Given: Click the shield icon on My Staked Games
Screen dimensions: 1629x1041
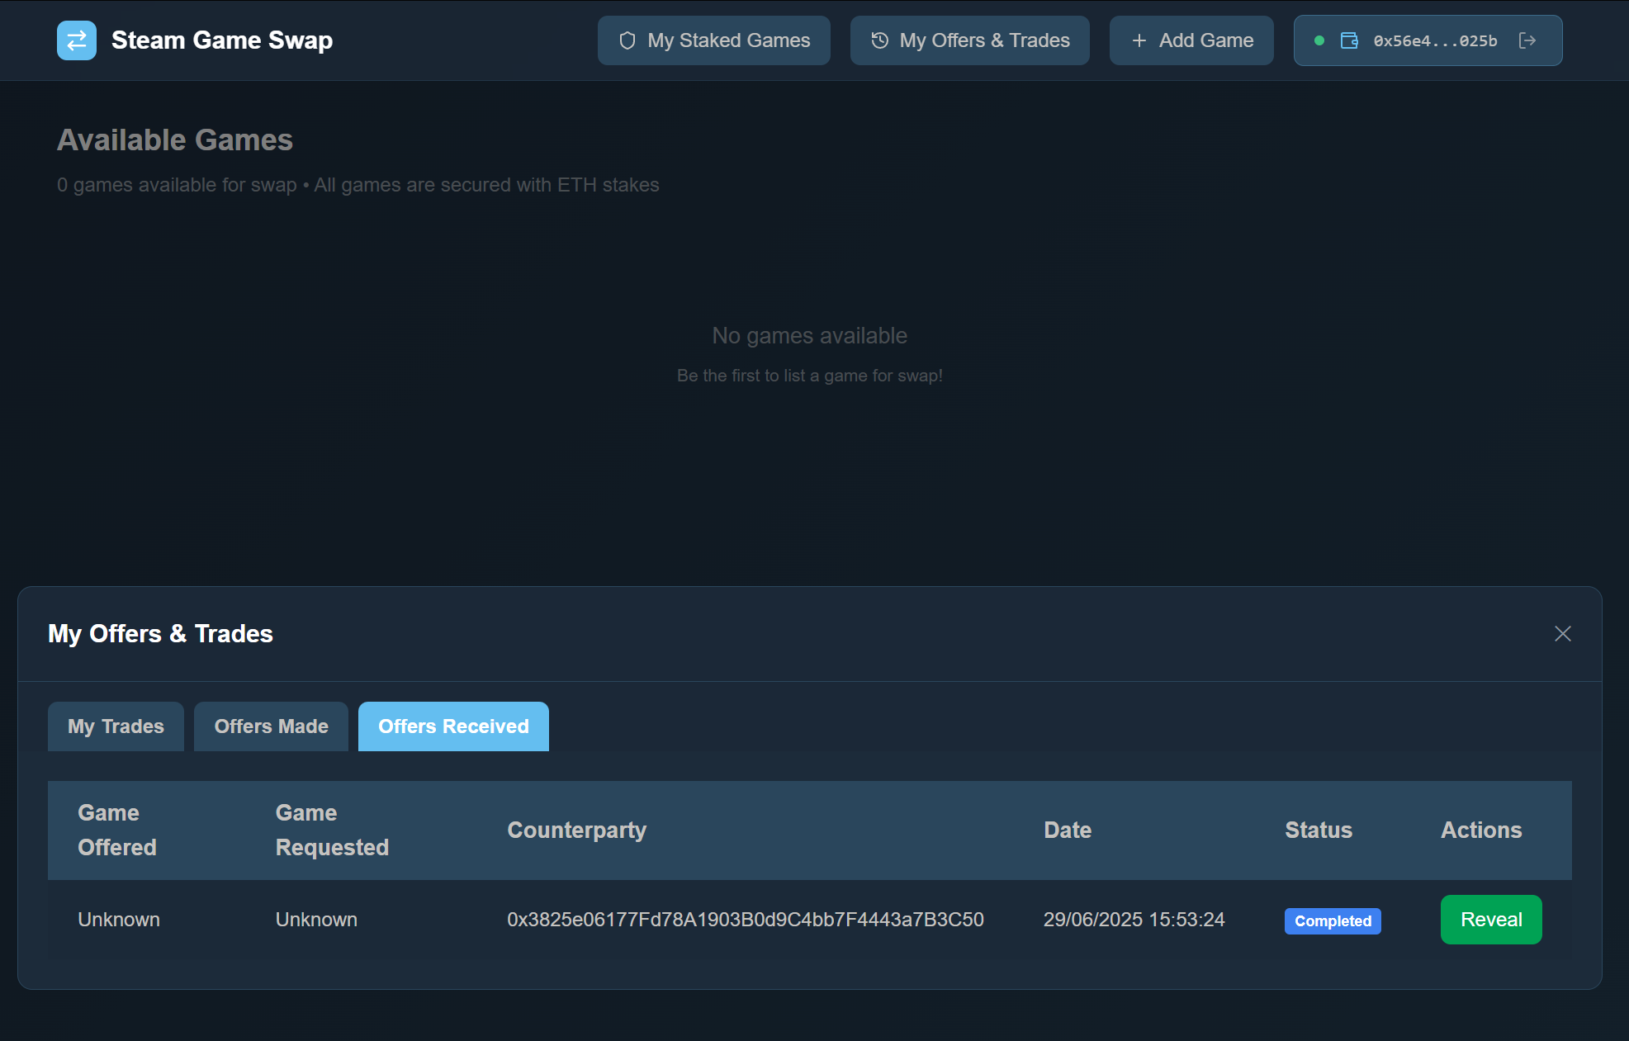Looking at the screenshot, I should point(627,40).
